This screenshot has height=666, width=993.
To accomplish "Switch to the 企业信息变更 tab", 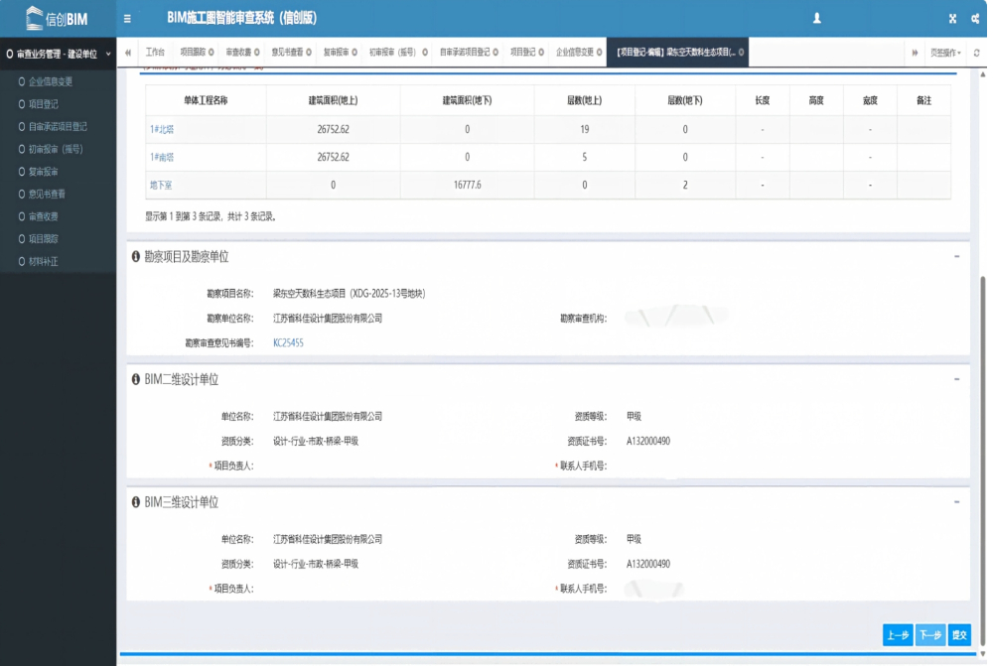I will (575, 52).
